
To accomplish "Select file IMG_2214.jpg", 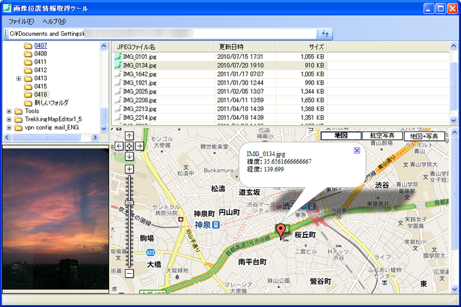I will pos(140,118).
